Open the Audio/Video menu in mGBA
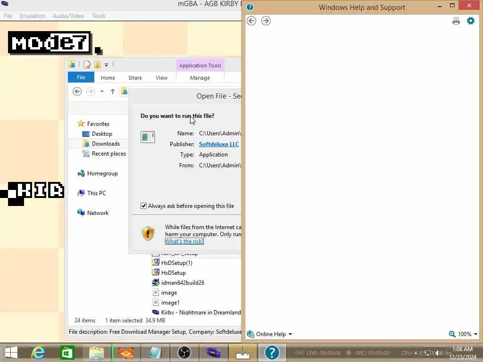 click(x=68, y=16)
